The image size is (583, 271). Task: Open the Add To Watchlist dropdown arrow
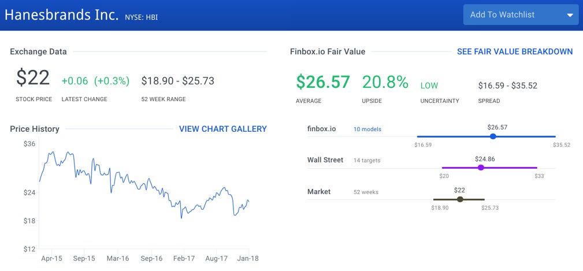(570, 15)
